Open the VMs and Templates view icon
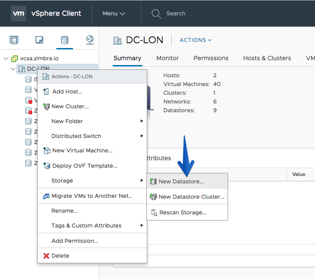The image size is (315, 279). click(x=39, y=40)
